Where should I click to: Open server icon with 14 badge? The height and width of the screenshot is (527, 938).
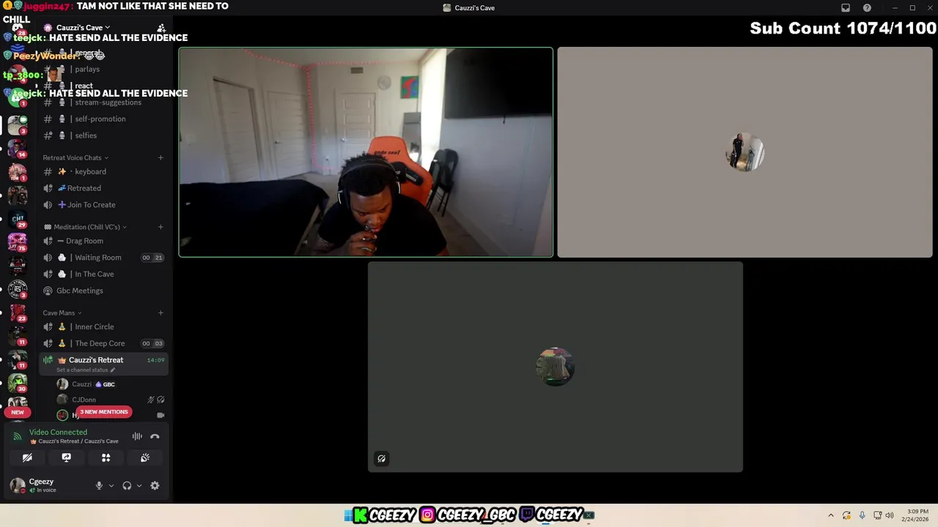click(18, 149)
